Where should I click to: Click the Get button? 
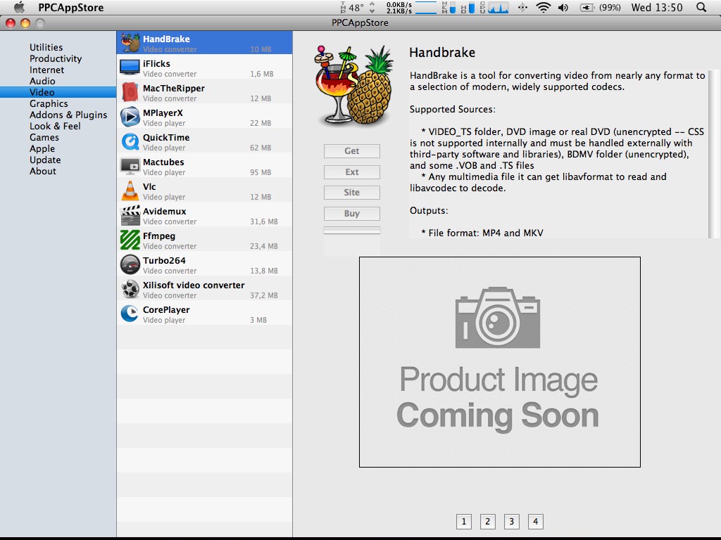tap(352, 151)
